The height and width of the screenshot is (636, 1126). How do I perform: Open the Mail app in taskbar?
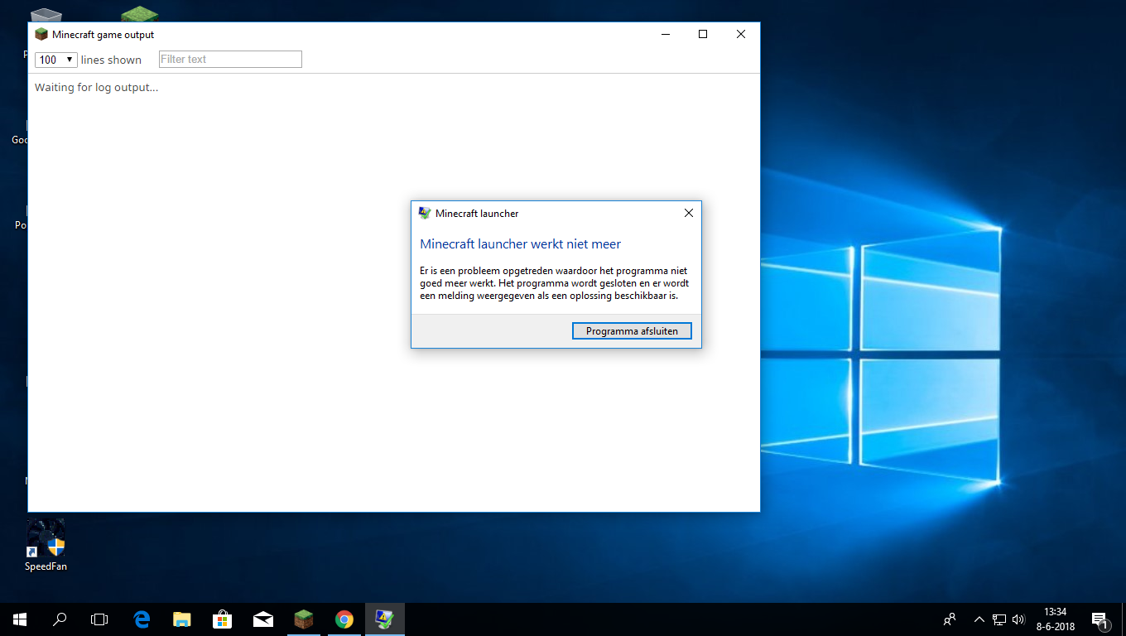point(263,619)
